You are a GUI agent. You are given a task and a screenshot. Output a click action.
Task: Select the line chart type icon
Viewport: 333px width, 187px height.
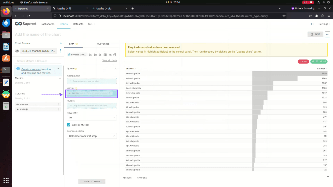pos(91,55)
